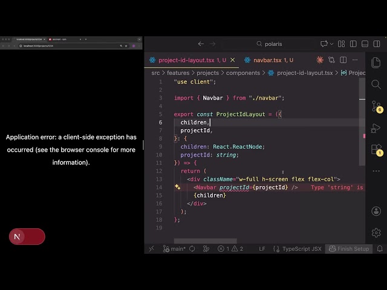Click the main* git branch in status bar
The height and width of the screenshot is (290, 387).
174,249
